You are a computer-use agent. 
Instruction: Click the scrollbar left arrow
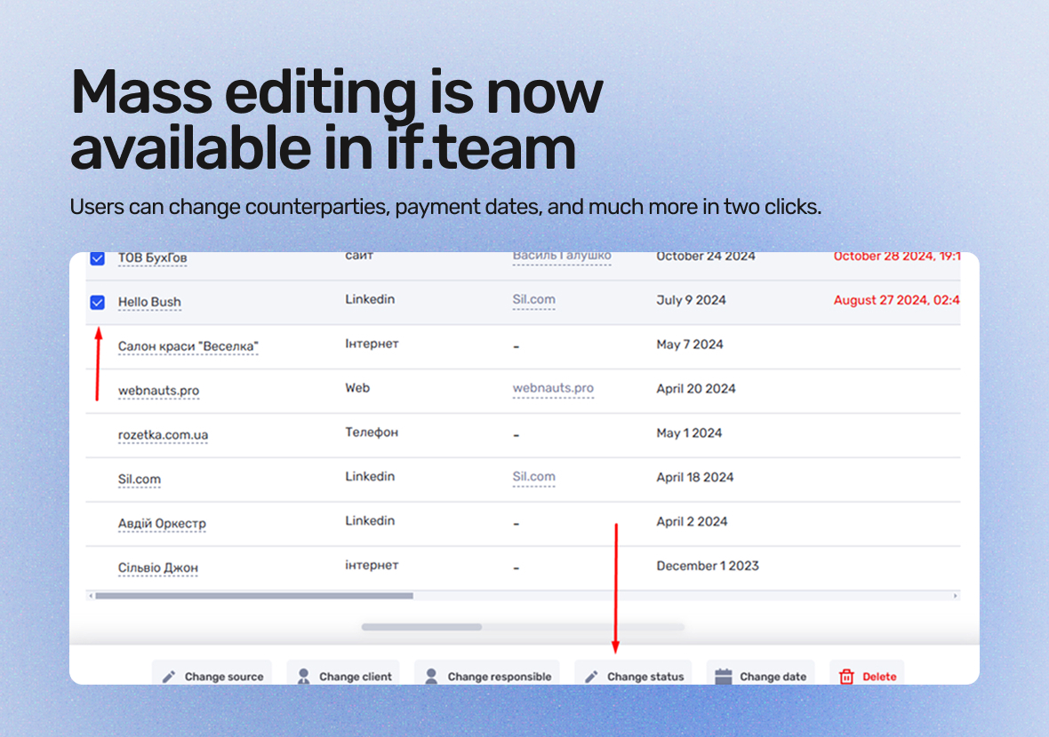(91, 595)
